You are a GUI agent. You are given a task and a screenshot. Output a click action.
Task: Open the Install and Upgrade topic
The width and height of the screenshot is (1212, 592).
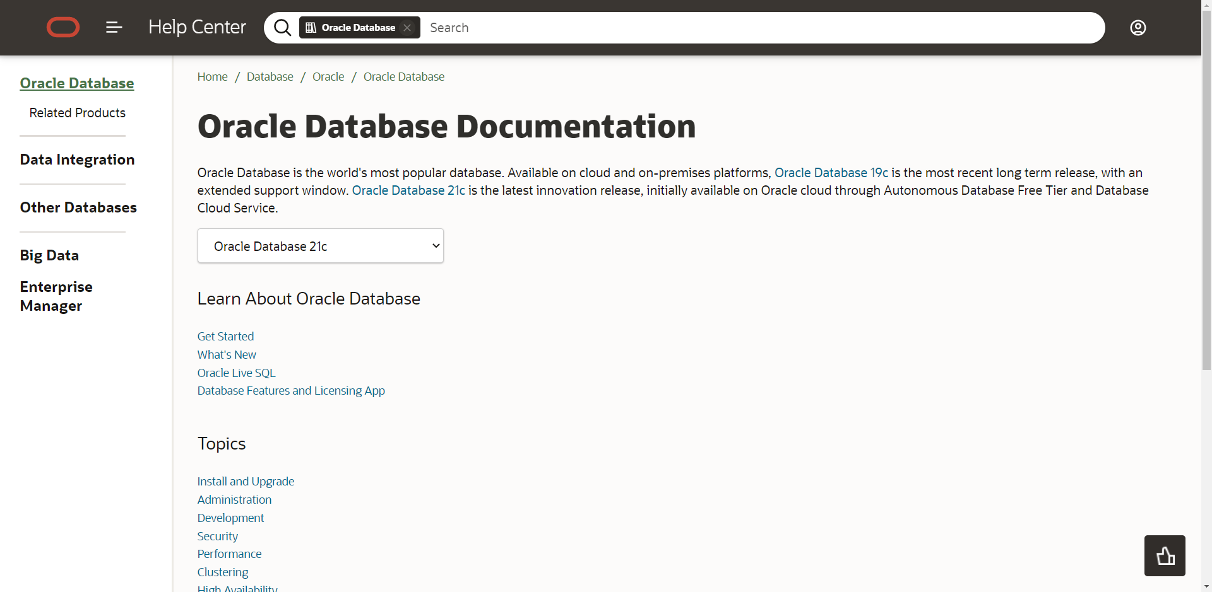click(246, 482)
